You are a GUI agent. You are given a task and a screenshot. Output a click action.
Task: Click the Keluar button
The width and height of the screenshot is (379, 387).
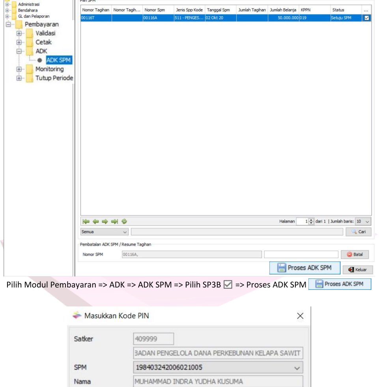click(357, 270)
